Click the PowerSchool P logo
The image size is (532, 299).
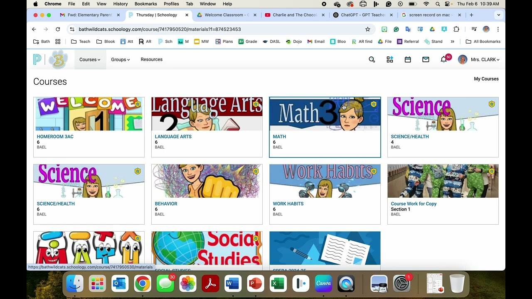37,59
